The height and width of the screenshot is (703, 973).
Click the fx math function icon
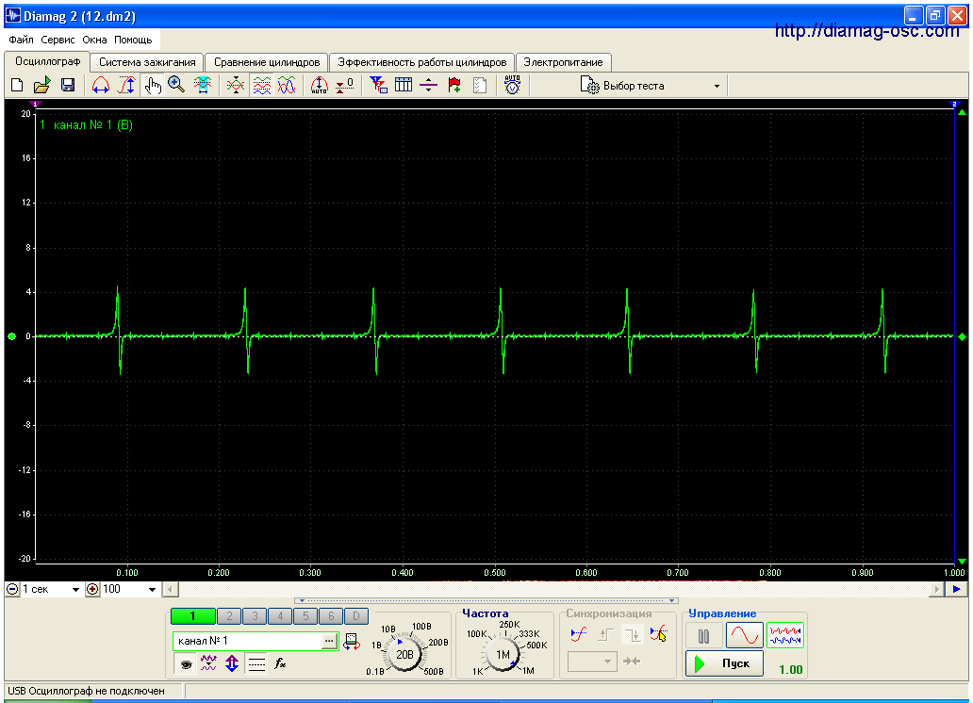click(280, 664)
